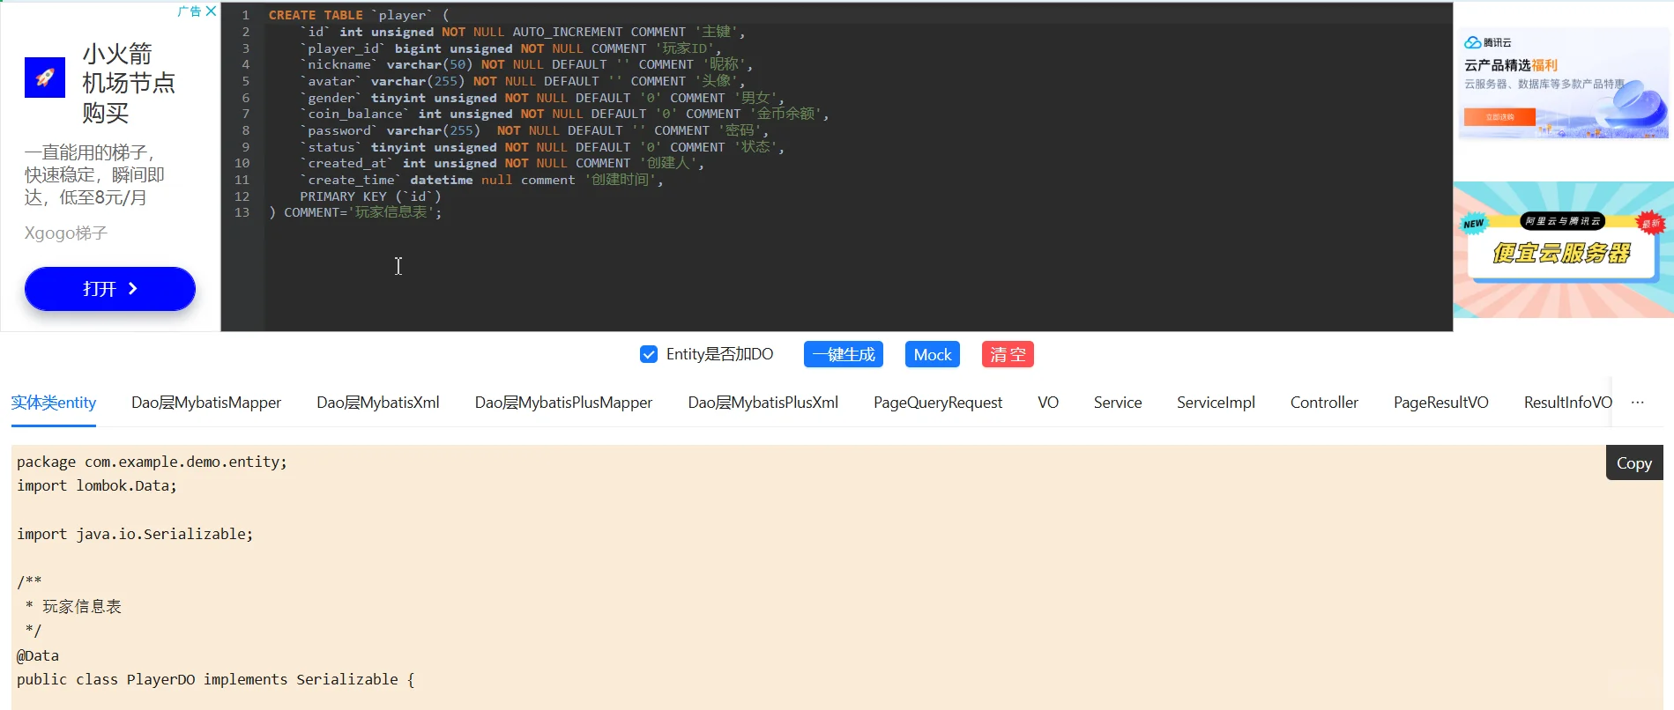Click the rocket logo in the left ad

point(45,78)
